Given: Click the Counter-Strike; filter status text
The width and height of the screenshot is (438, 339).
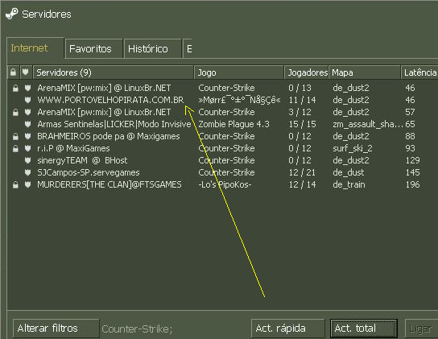Looking at the screenshot, I should 137,329.
